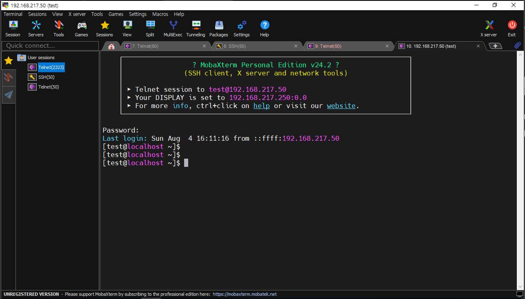Image resolution: width=525 pixels, height=299 pixels.
Task: Click the View toolbar icon
Action: tap(127, 29)
